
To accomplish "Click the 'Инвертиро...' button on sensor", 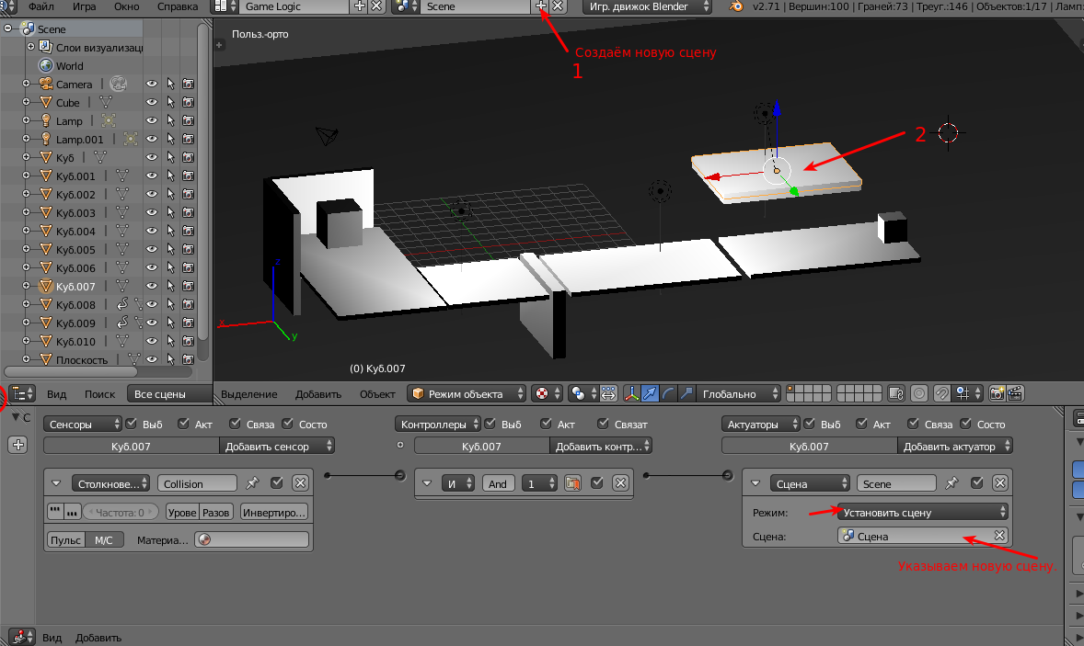I will (x=273, y=513).
